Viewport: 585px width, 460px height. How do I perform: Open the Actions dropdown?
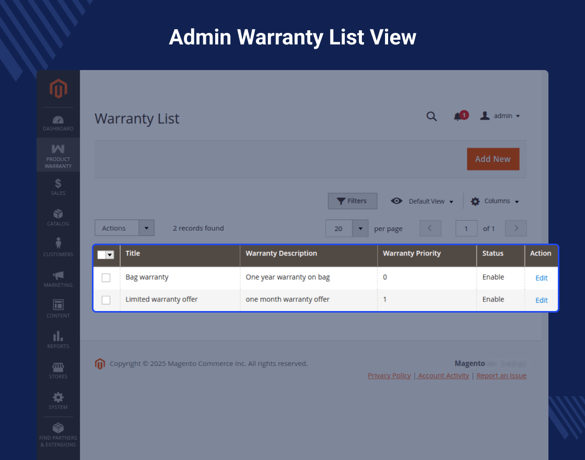125,228
